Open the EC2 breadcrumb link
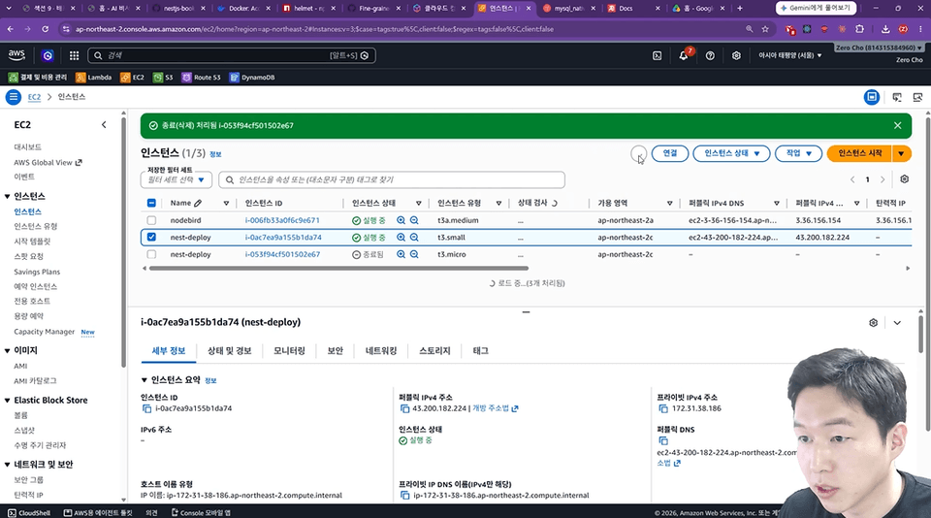Viewport: 931px width, 518px height. [35, 97]
